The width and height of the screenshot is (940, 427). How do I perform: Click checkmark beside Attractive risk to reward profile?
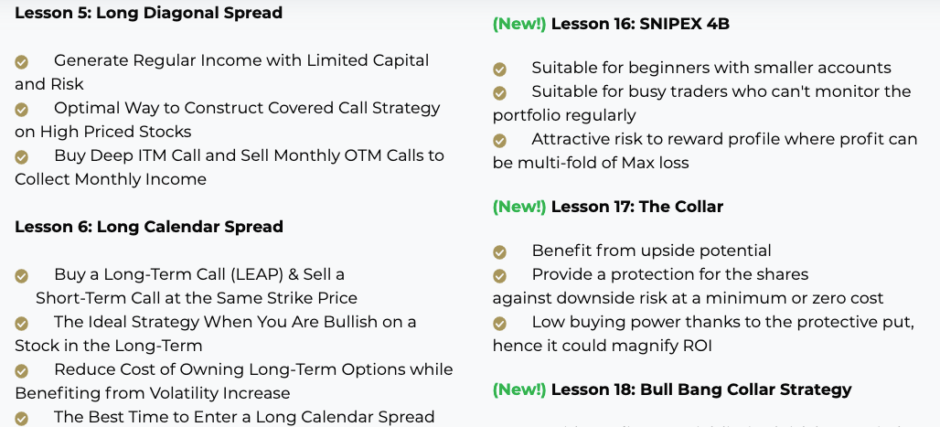[499, 141]
